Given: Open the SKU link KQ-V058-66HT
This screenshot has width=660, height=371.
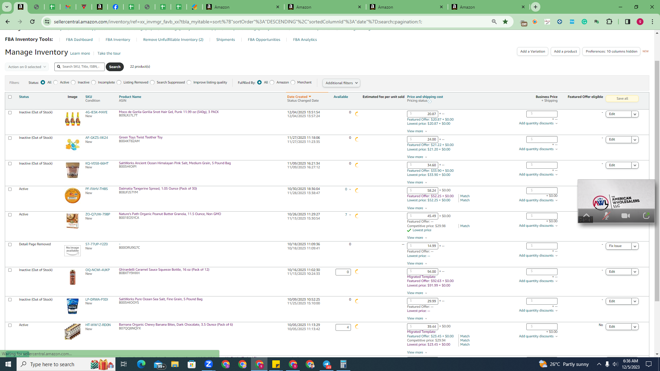Looking at the screenshot, I should (97, 164).
